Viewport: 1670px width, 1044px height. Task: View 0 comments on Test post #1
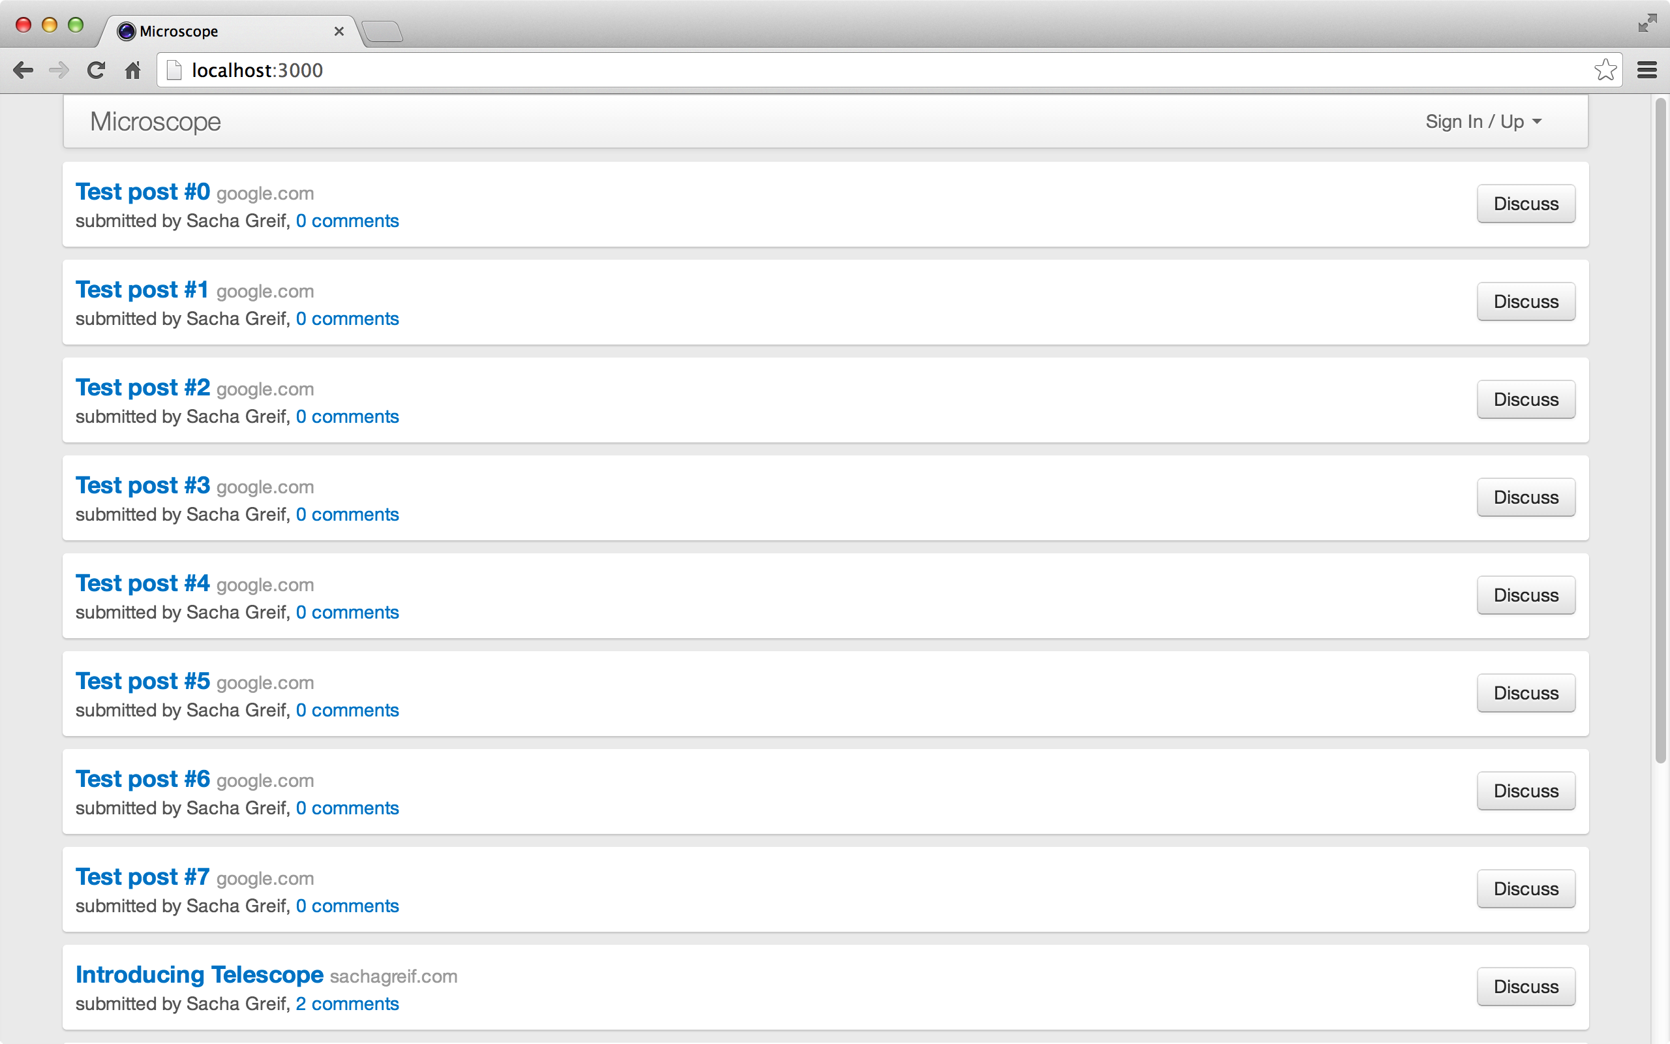click(x=347, y=319)
